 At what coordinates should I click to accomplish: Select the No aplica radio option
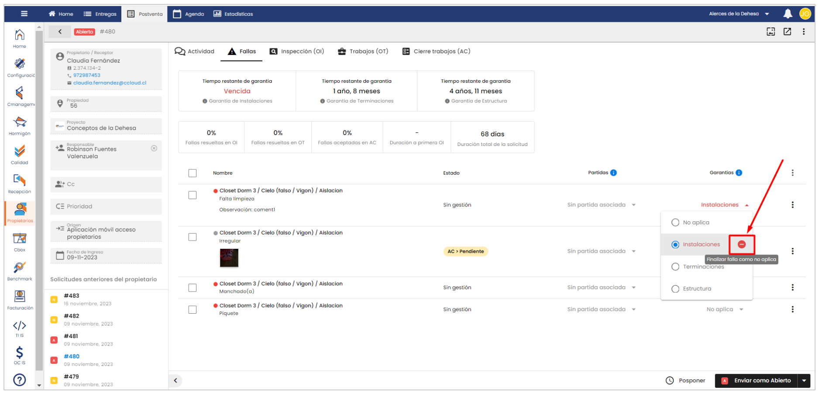[675, 223]
